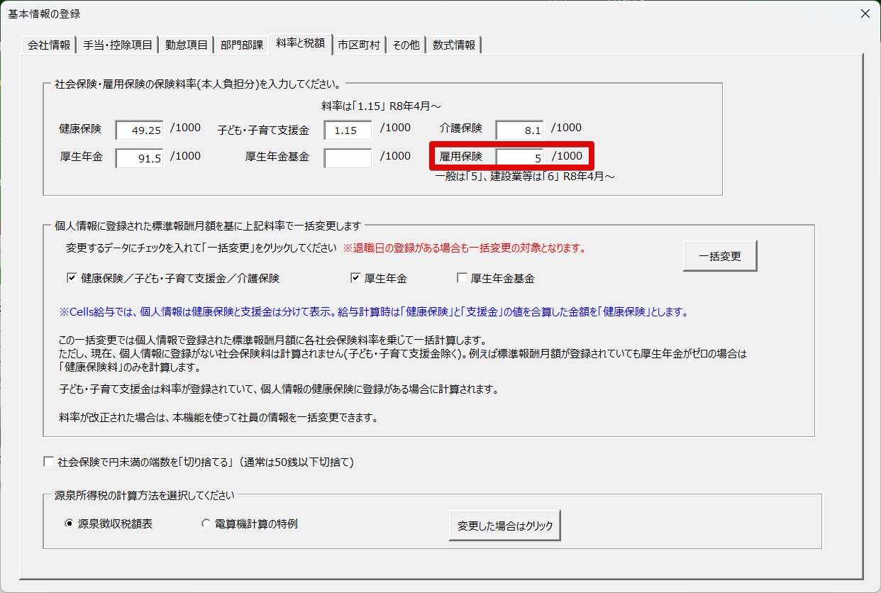This screenshot has height=593, width=881.
Task: Click the 健康保険 rate input field
Action: [140, 131]
